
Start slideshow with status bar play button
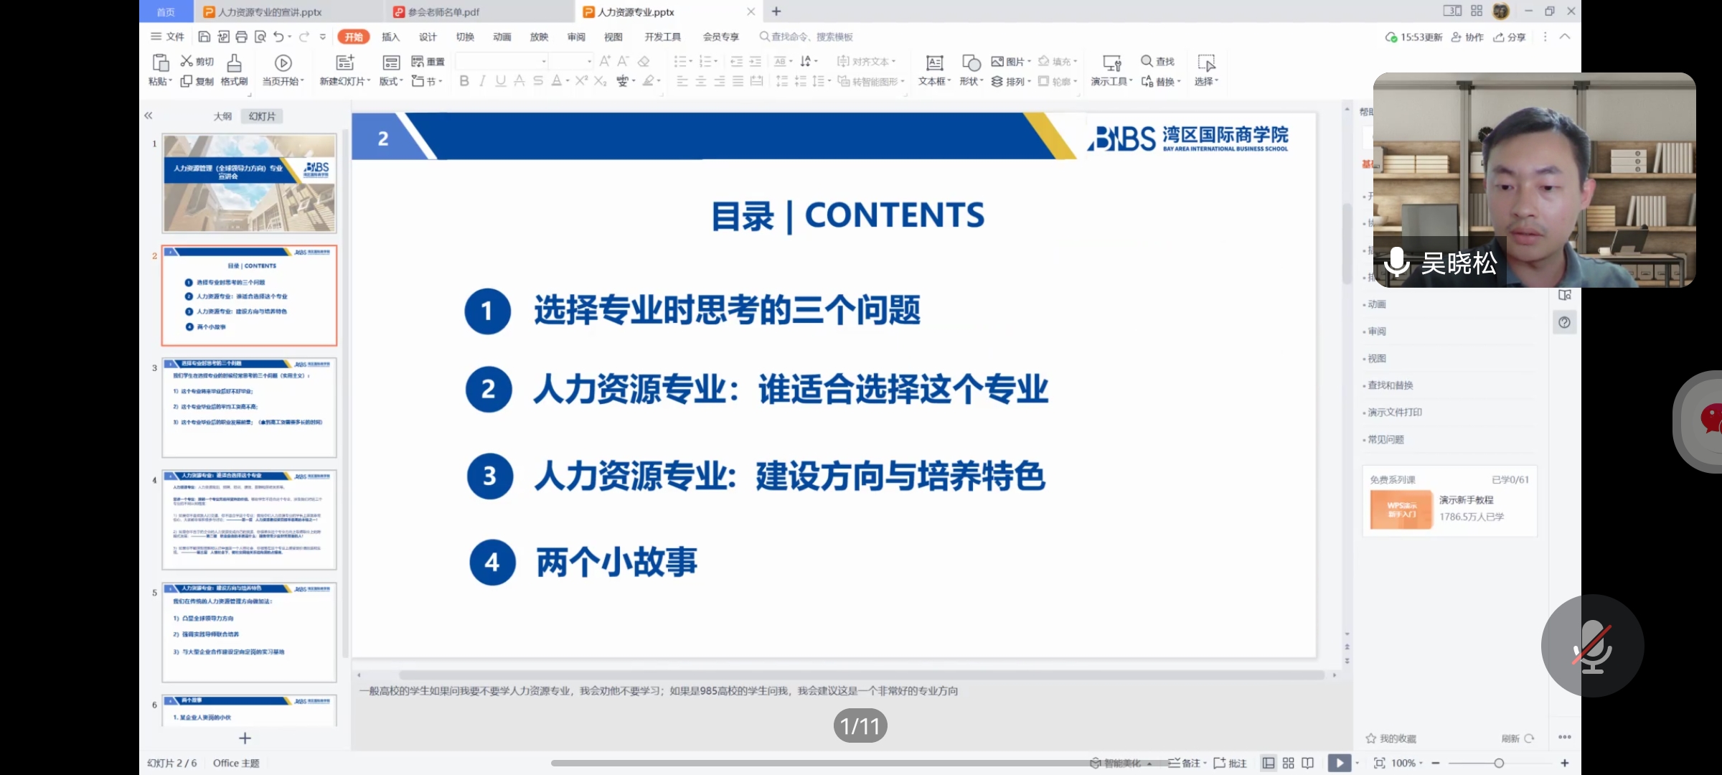click(1339, 763)
